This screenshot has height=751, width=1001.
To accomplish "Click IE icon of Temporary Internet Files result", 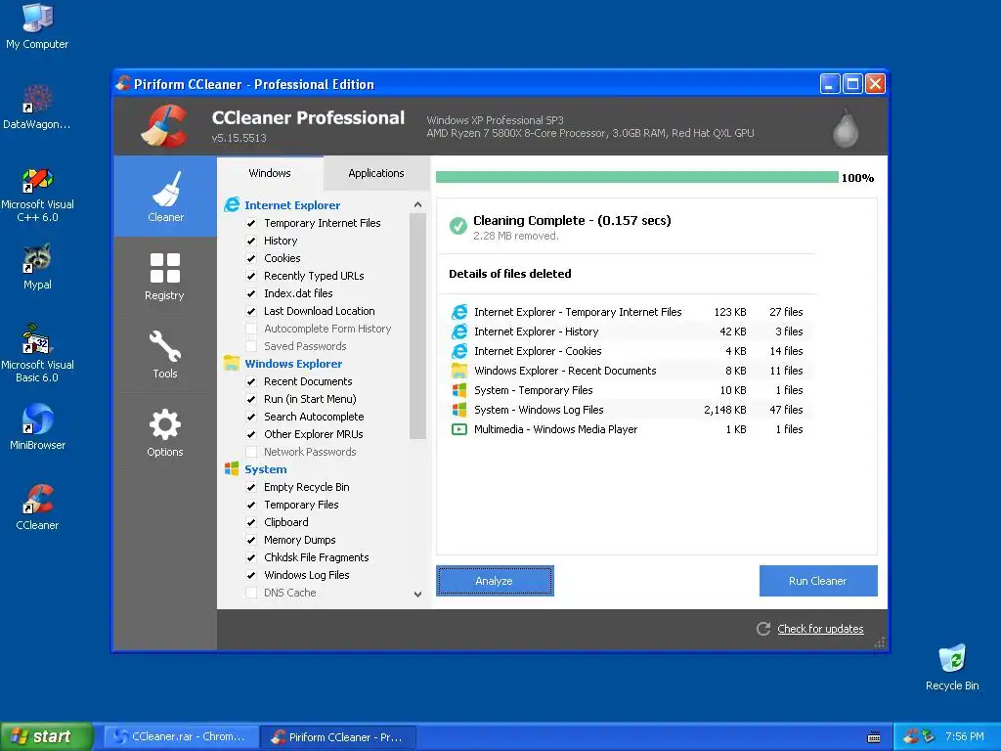I will (x=459, y=312).
